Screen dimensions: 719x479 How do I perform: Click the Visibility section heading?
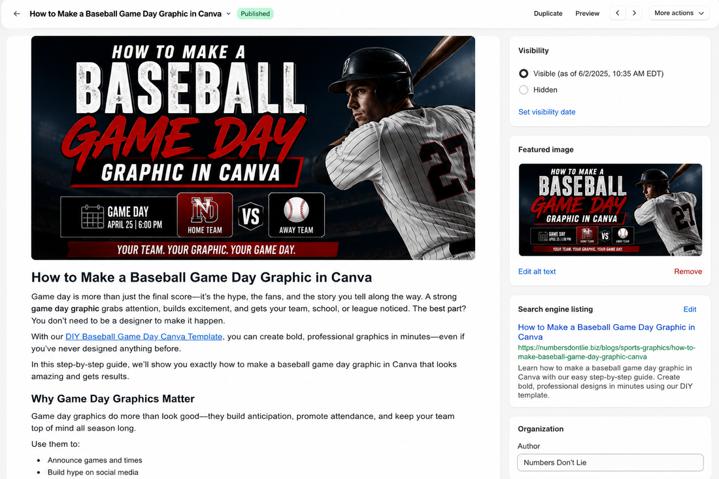click(533, 50)
